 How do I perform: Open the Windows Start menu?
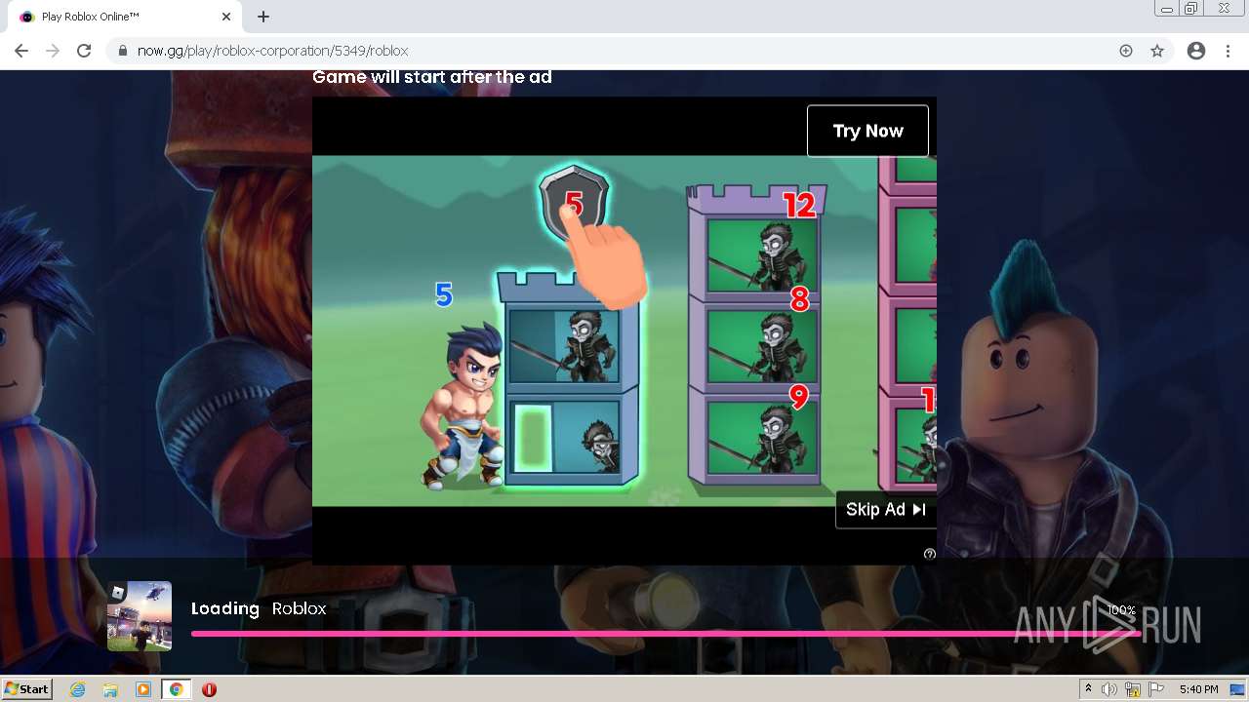click(26, 688)
